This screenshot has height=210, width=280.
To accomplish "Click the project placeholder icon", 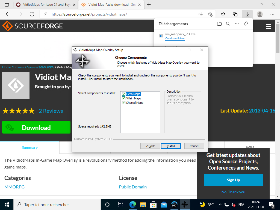I will tap(16, 85).
